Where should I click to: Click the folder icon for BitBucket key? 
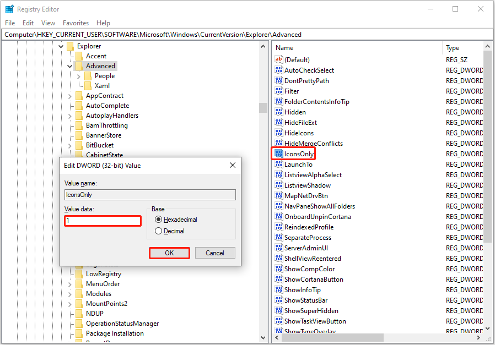pyautogui.click(x=79, y=145)
